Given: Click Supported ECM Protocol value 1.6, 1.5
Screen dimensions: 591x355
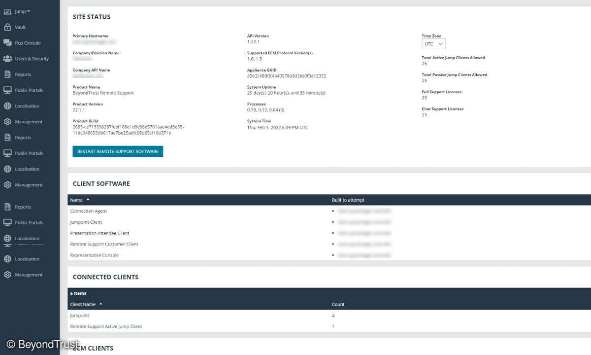Looking at the screenshot, I should point(255,59).
